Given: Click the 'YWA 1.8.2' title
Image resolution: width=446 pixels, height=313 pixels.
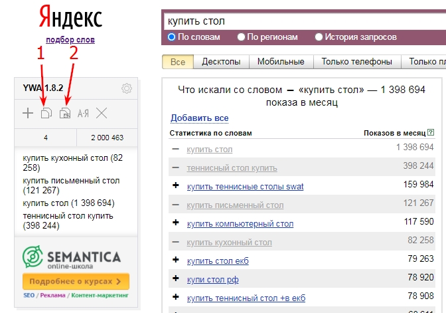Looking at the screenshot, I should click(43, 88).
